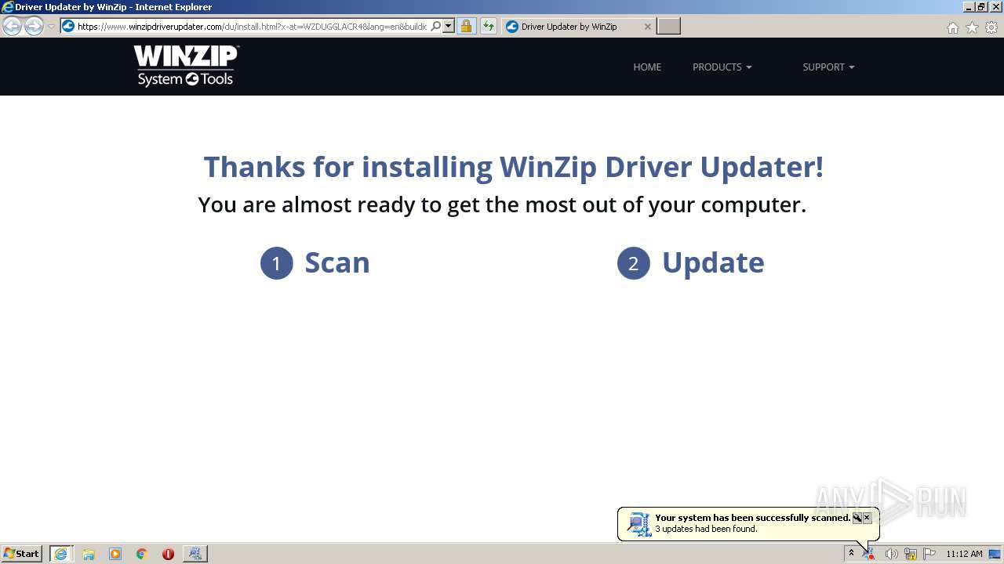The width and height of the screenshot is (1004, 564).
Task: Open the Windows Start menu
Action: coord(22,553)
